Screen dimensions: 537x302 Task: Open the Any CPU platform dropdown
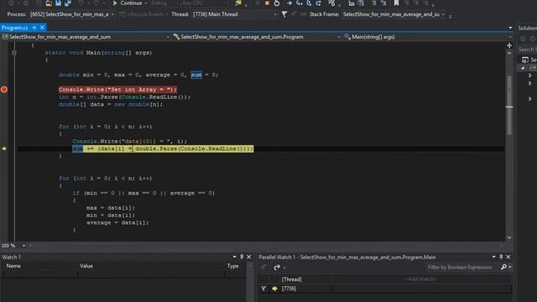click(204, 3)
